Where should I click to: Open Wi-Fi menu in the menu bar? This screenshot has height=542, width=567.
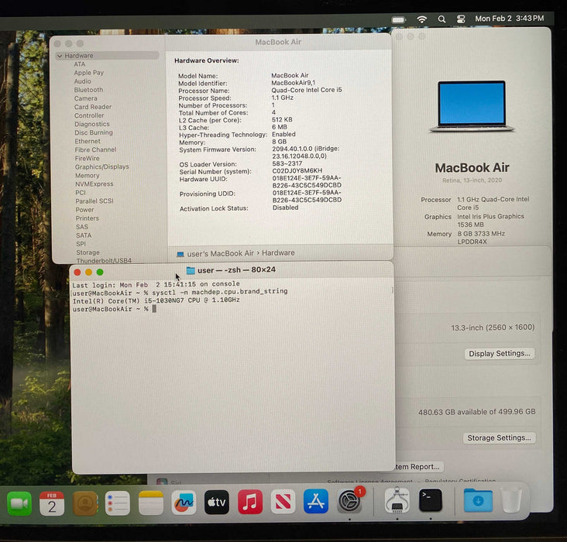click(421, 19)
